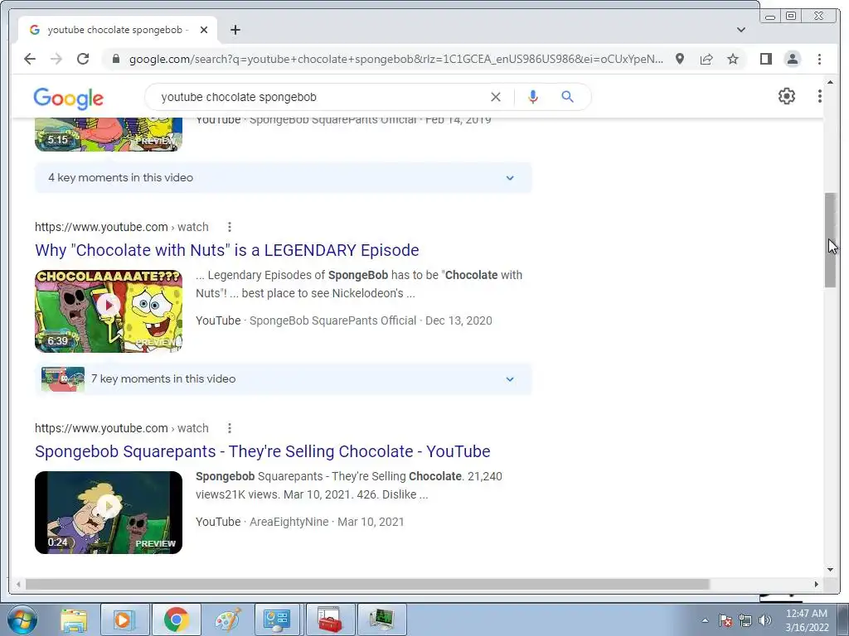Open Paint from the taskbar

click(227, 619)
